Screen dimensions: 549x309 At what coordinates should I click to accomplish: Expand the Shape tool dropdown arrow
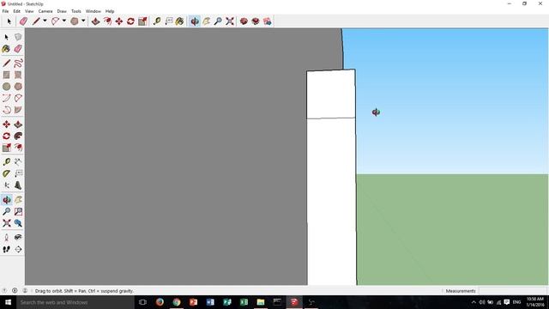click(83, 21)
